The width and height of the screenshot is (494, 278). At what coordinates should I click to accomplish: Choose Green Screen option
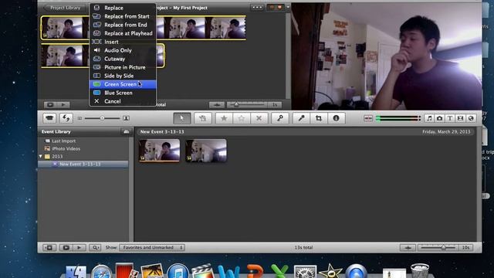coord(123,84)
